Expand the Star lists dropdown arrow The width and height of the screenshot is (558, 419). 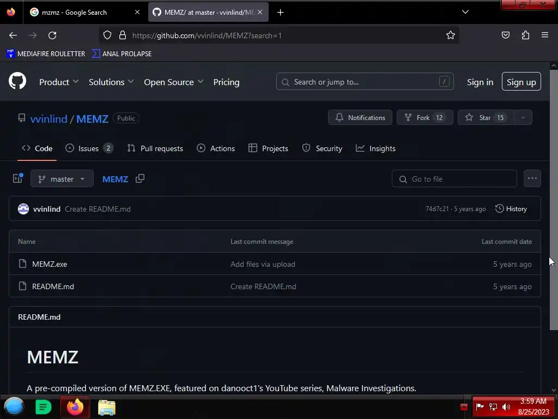pyautogui.click(x=523, y=118)
